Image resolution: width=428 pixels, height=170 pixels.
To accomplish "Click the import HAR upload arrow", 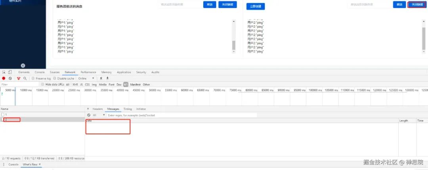I will click(101, 78).
